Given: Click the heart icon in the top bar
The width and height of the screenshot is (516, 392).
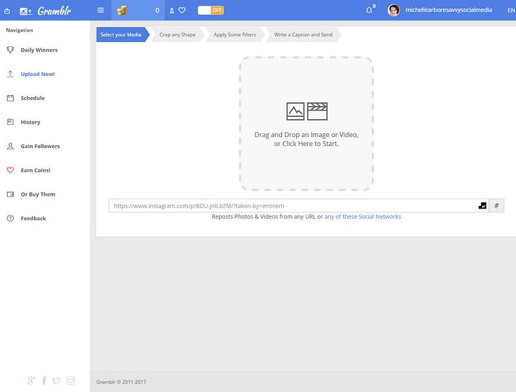Looking at the screenshot, I should (x=182, y=10).
